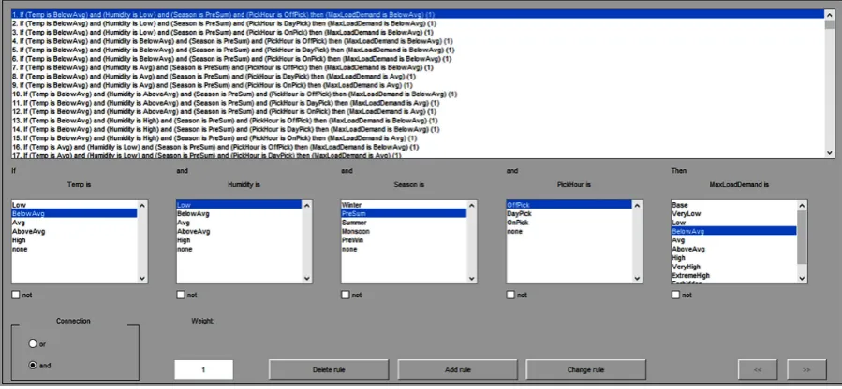This screenshot has width=842, height=389.
Task: Choose 'Low' in the Temp list
Action: pyautogui.click(x=75, y=205)
